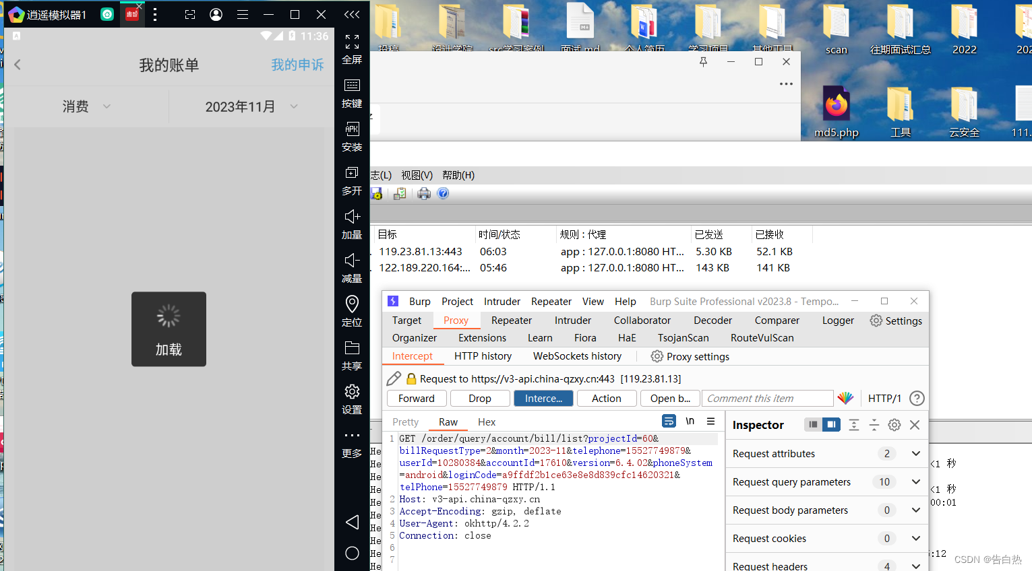Click the highlight color picker icon
The image size is (1032, 571).
(845, 398)
